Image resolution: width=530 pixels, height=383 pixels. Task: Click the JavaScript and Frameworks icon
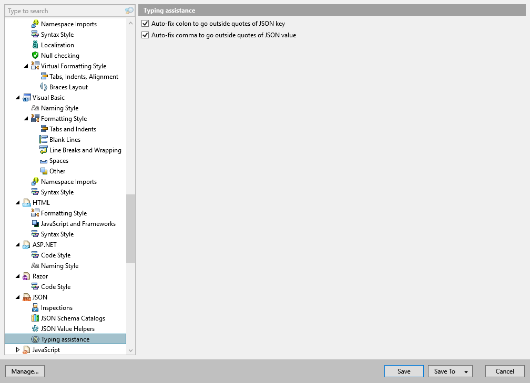tap(34, 223)
